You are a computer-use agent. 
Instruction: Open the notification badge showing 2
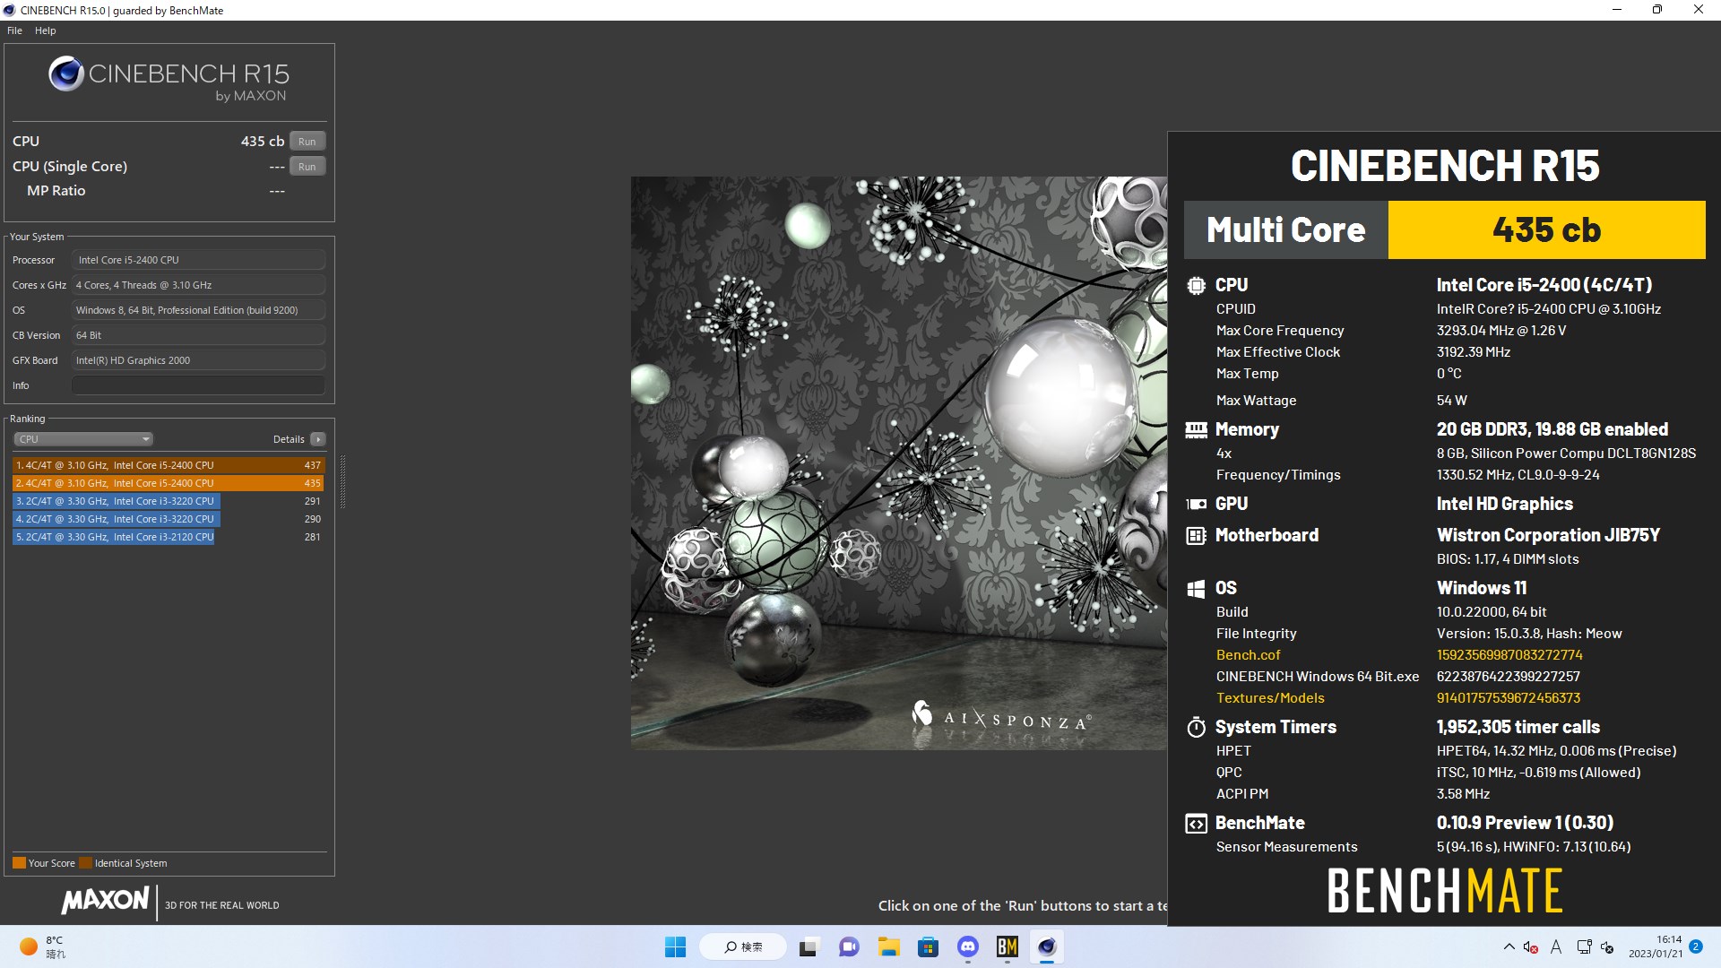pyautogui.click(x=1696, y=946)
